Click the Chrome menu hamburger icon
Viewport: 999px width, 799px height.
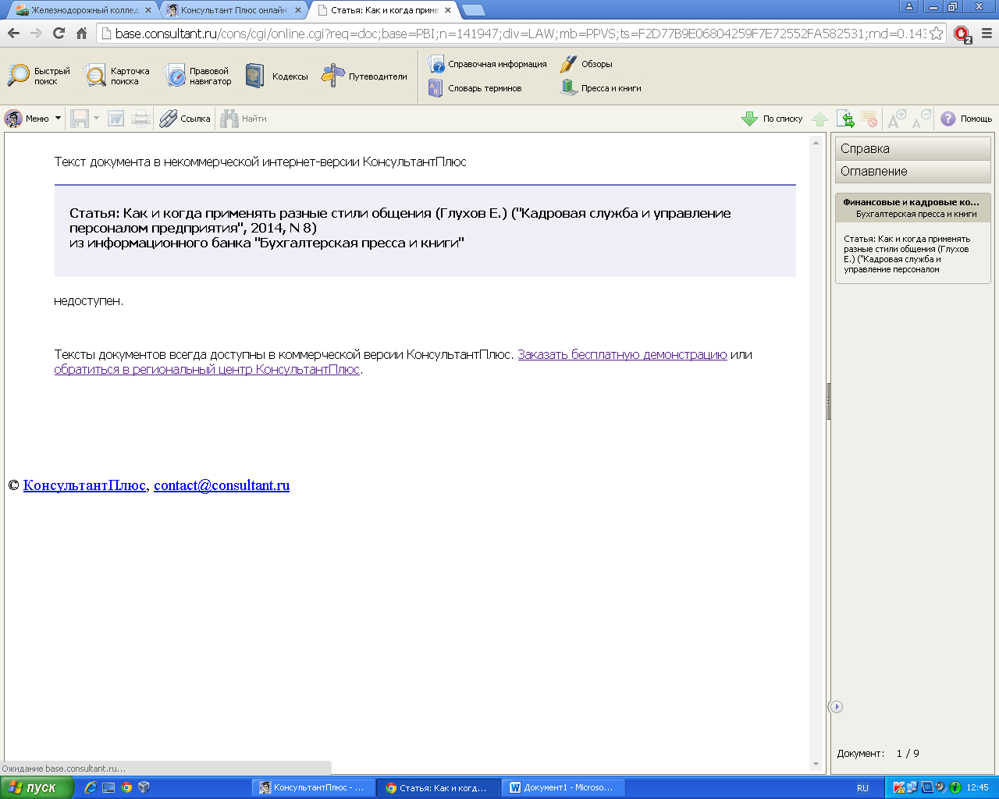[987, 34]
